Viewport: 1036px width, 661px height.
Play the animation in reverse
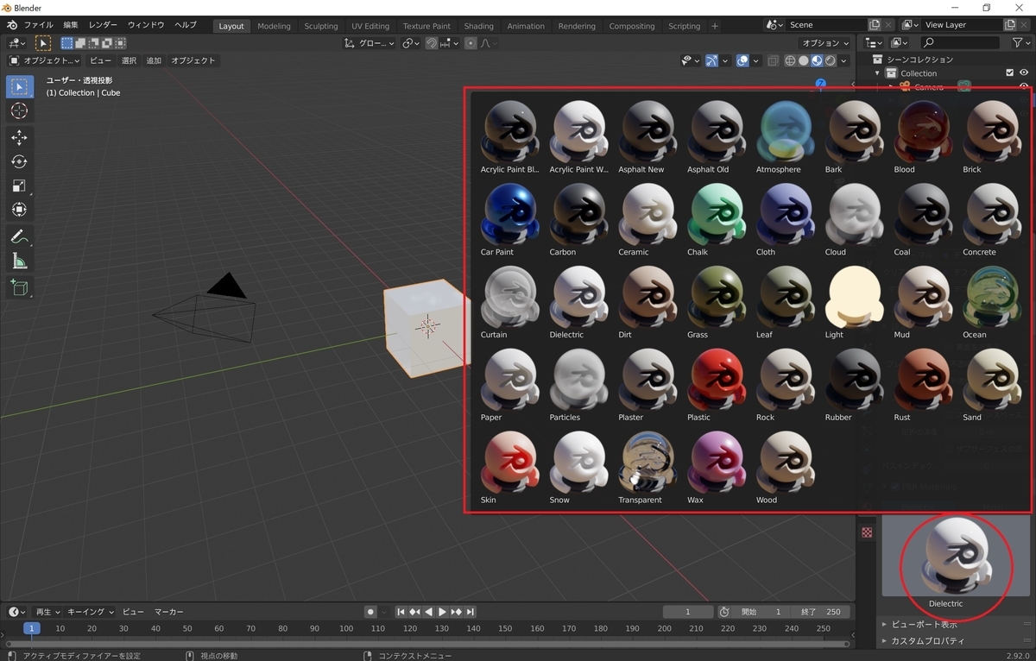pyautogui.click(x=429, y=612)
